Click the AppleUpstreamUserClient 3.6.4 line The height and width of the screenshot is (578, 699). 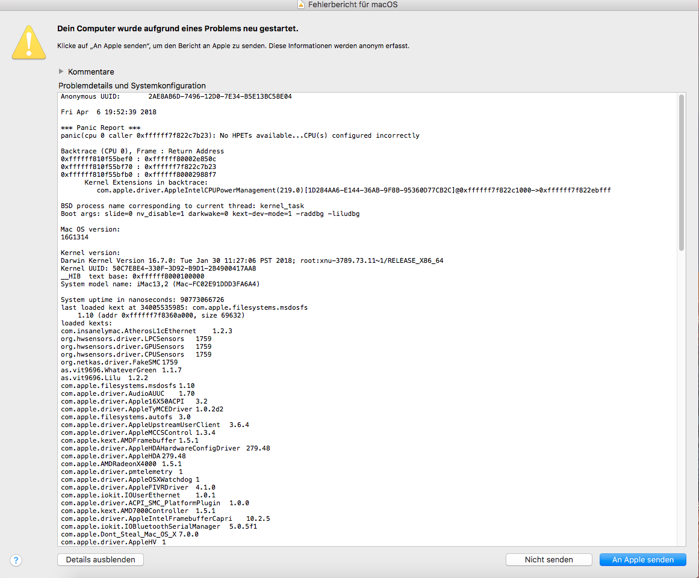point(155,425)
